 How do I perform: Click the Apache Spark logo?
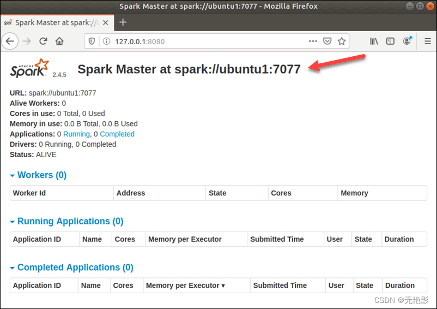click(29, 68)
